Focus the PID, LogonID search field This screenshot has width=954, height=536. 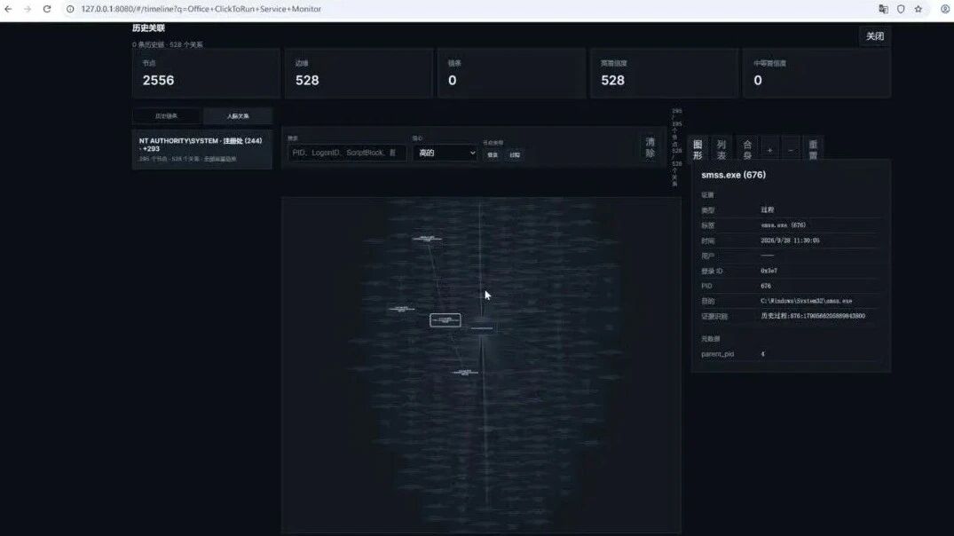coord(346,153)
